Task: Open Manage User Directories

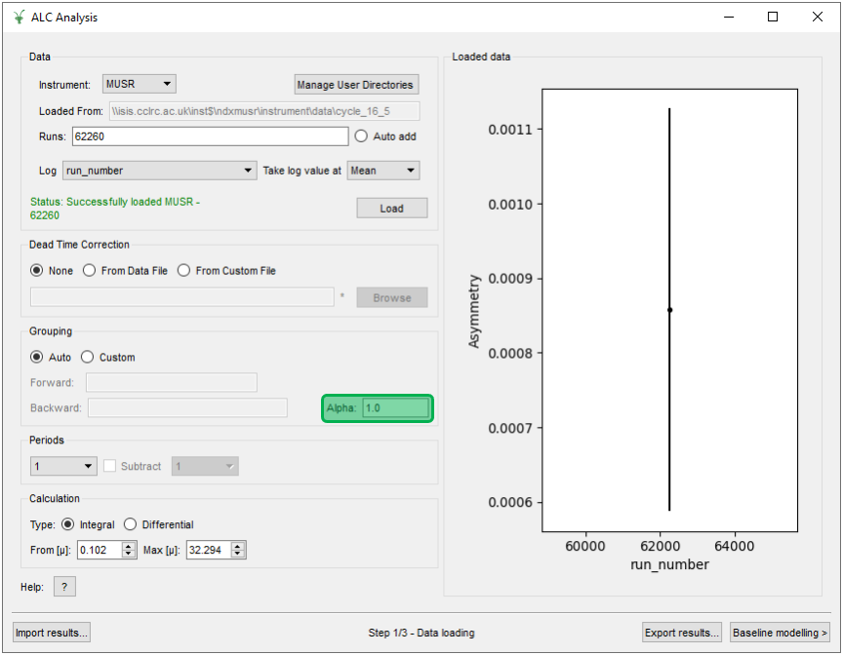Action: pyautogui.click(x=356, y=85)
